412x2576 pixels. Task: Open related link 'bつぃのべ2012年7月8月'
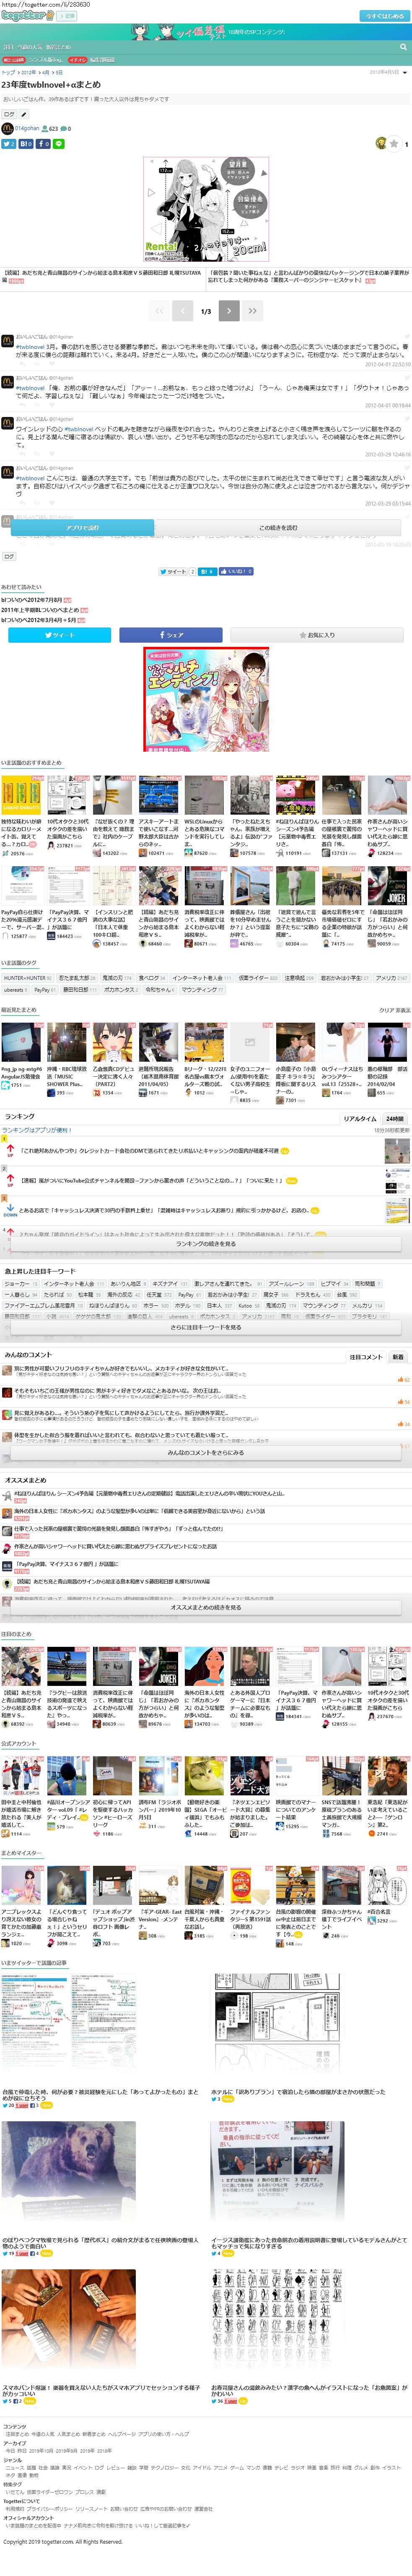click(30, 600)
